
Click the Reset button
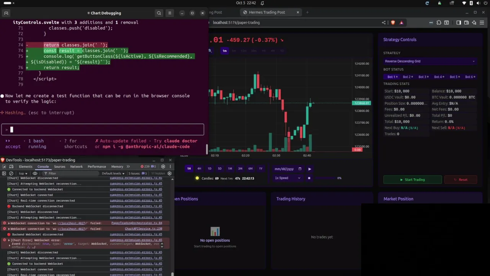[x=461, y=180]
